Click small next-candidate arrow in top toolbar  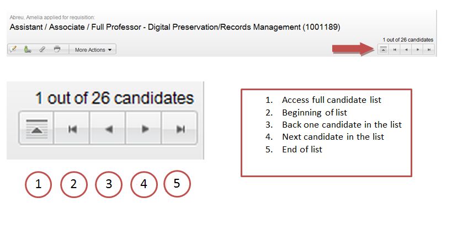[x=417, y=50]
